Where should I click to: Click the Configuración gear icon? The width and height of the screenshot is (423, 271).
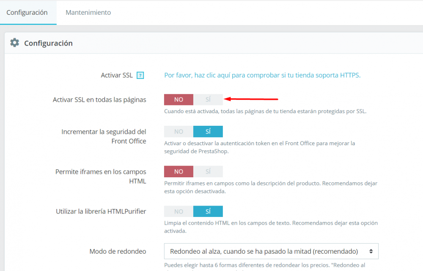(14, 43)
